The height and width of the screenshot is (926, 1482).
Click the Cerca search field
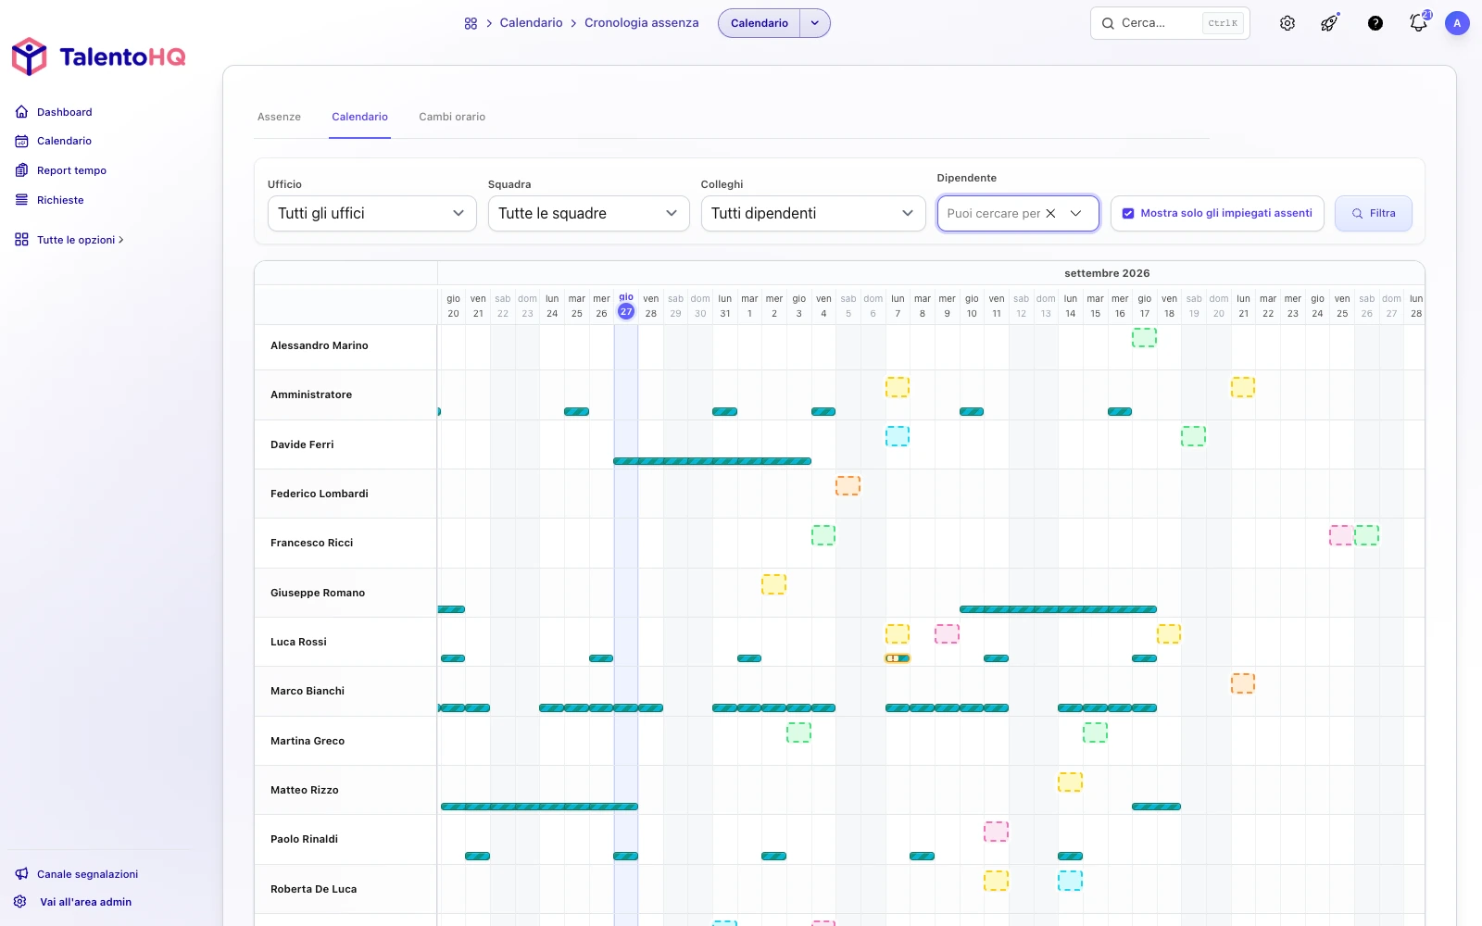1170,23
